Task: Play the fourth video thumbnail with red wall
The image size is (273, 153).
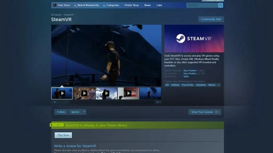Action: click(x=128, y=93)
